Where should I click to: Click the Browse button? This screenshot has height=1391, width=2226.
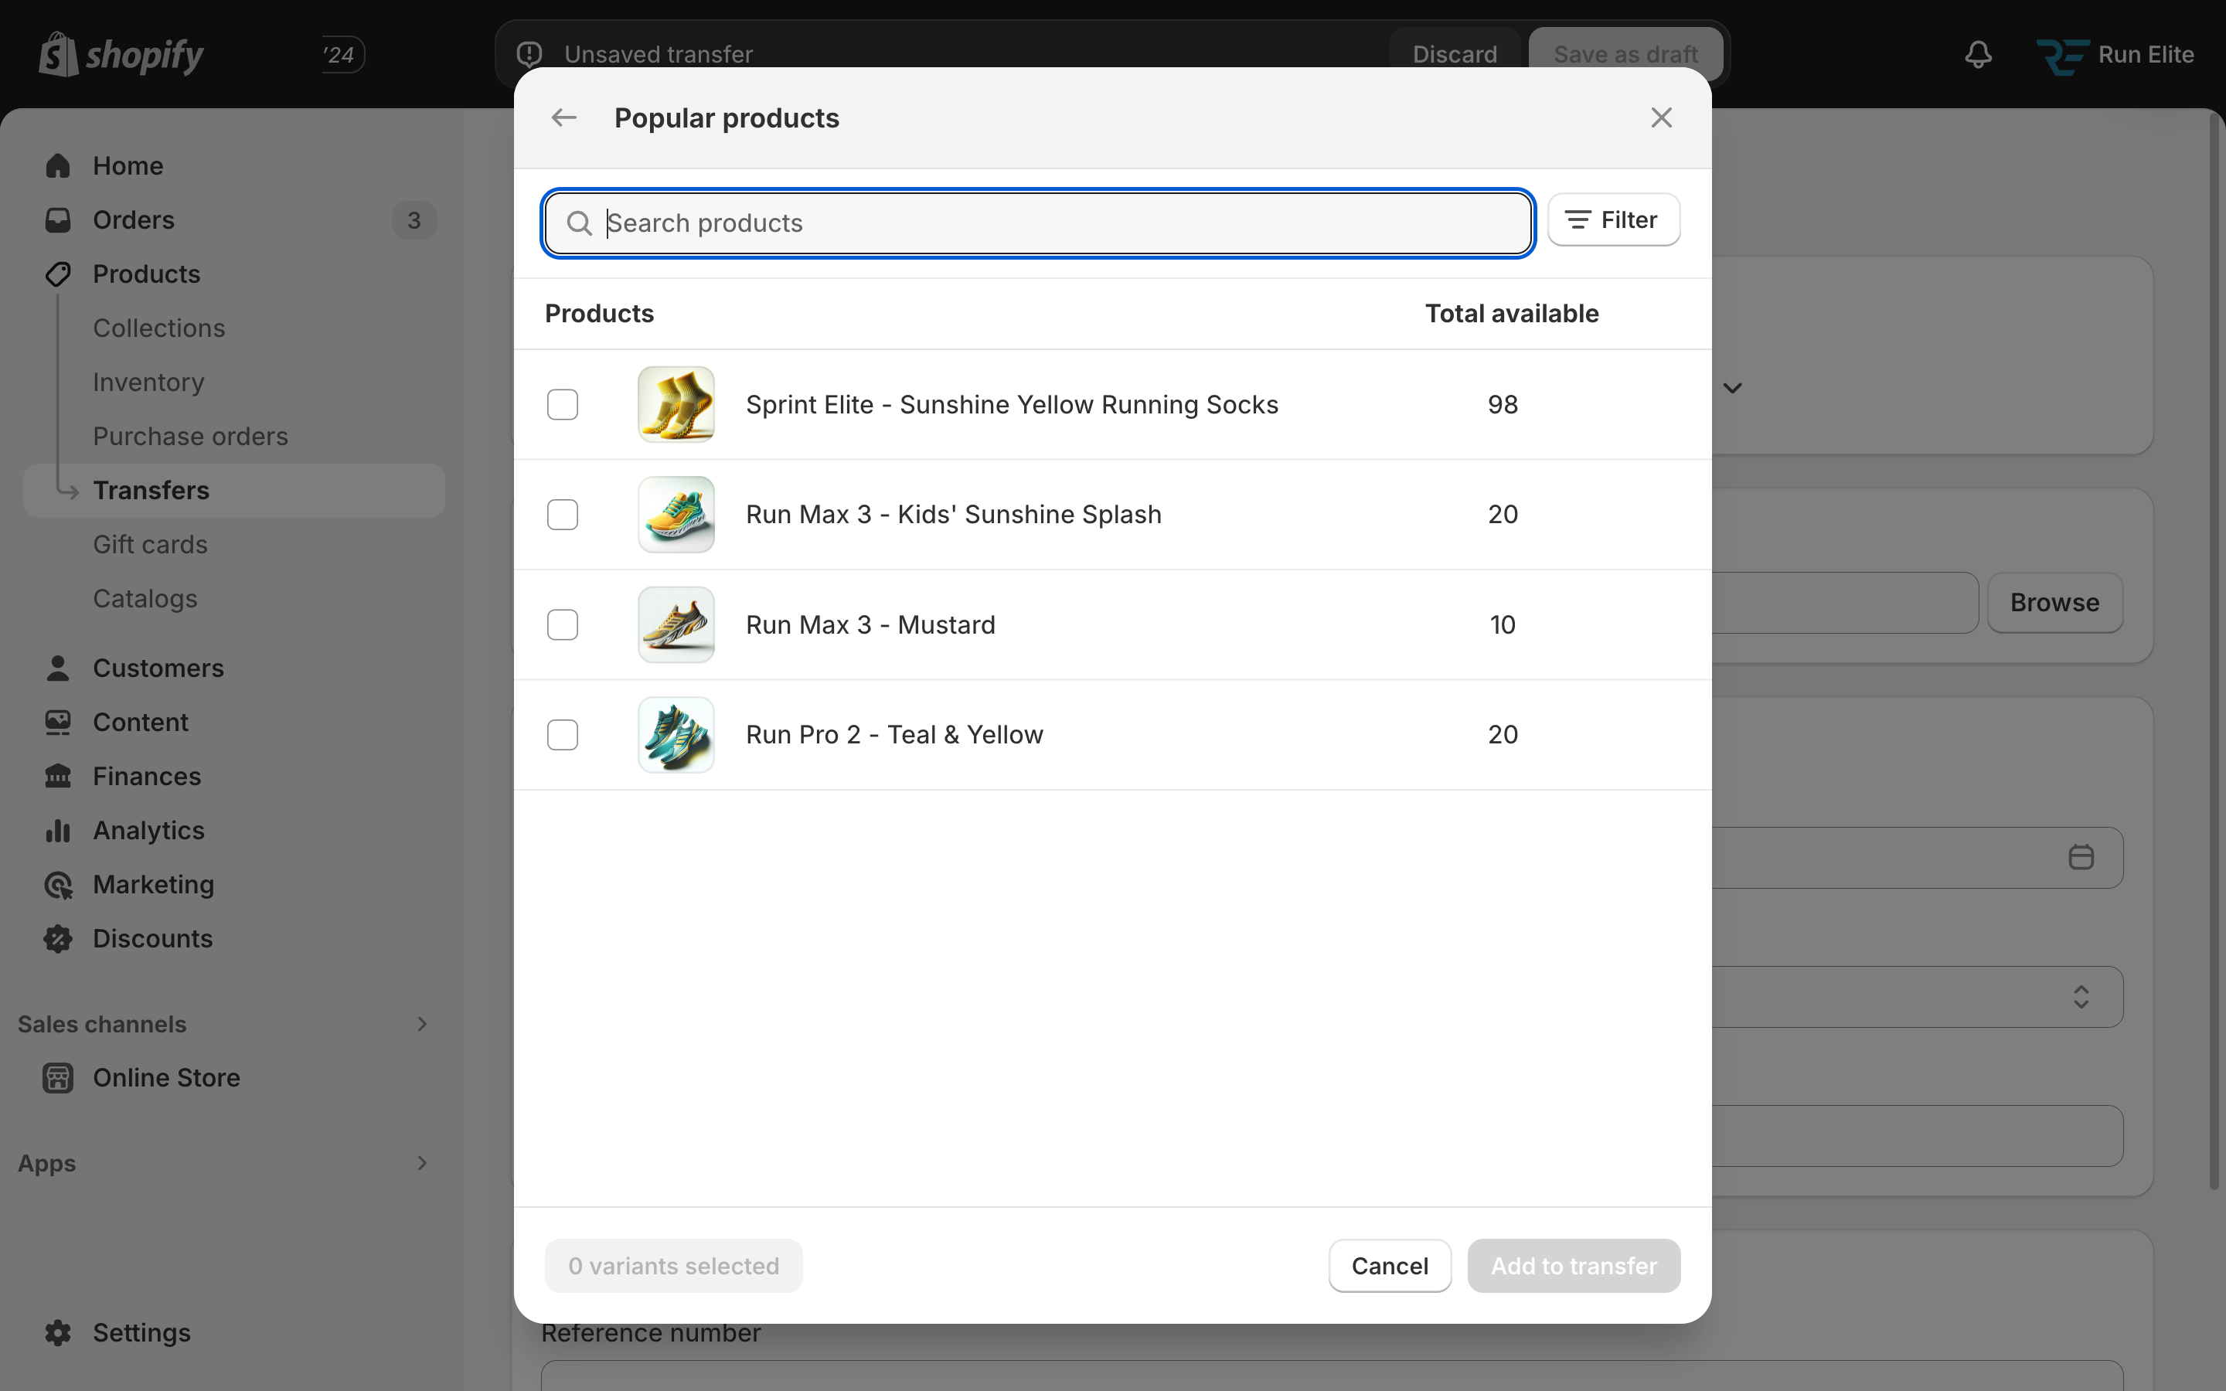(2054, 603)
